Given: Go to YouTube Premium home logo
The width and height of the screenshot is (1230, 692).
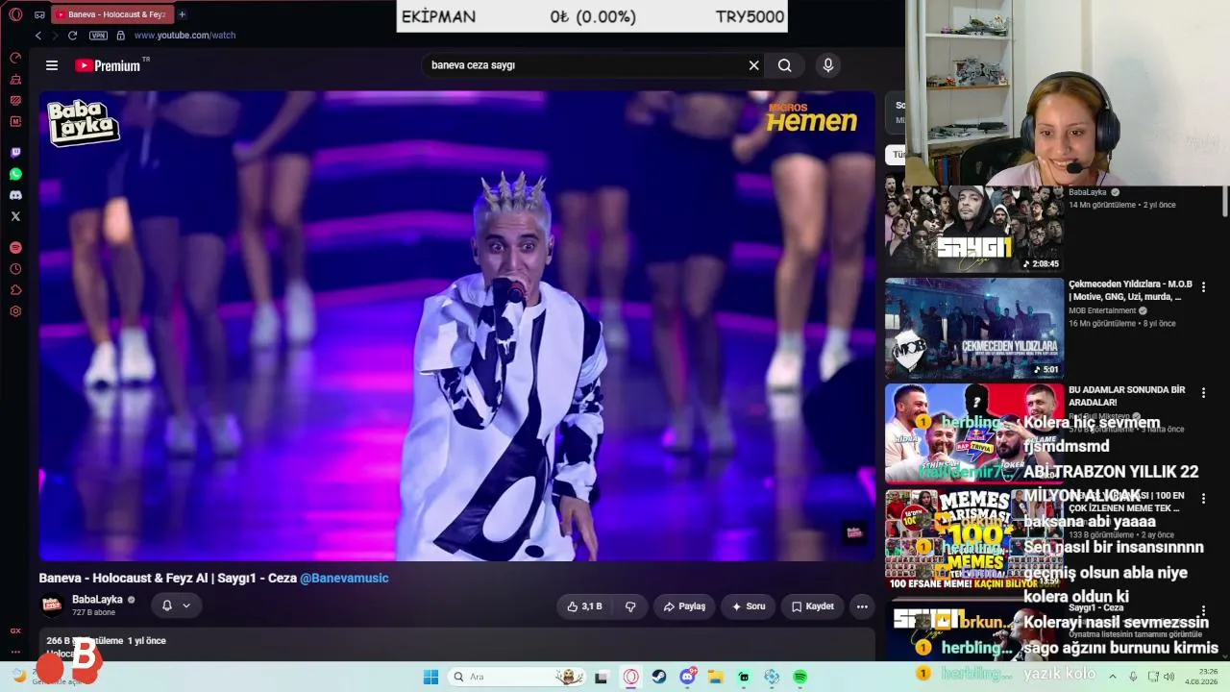Looking at the screenshot, I should 108,65.
